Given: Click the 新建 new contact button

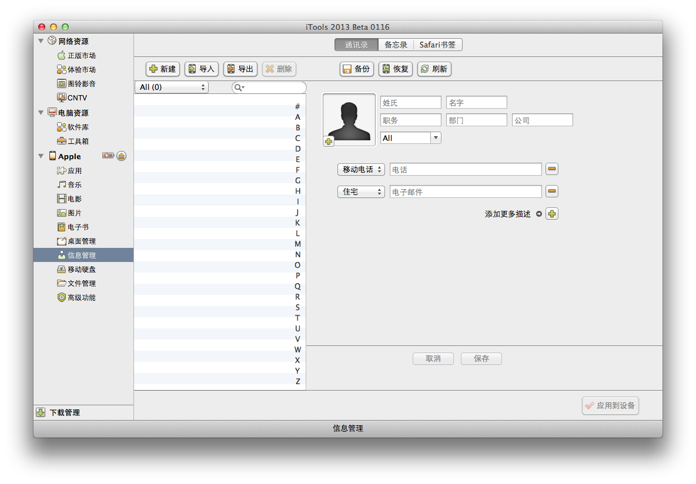Looking at the screenshot, I should (x=163, y=69).
